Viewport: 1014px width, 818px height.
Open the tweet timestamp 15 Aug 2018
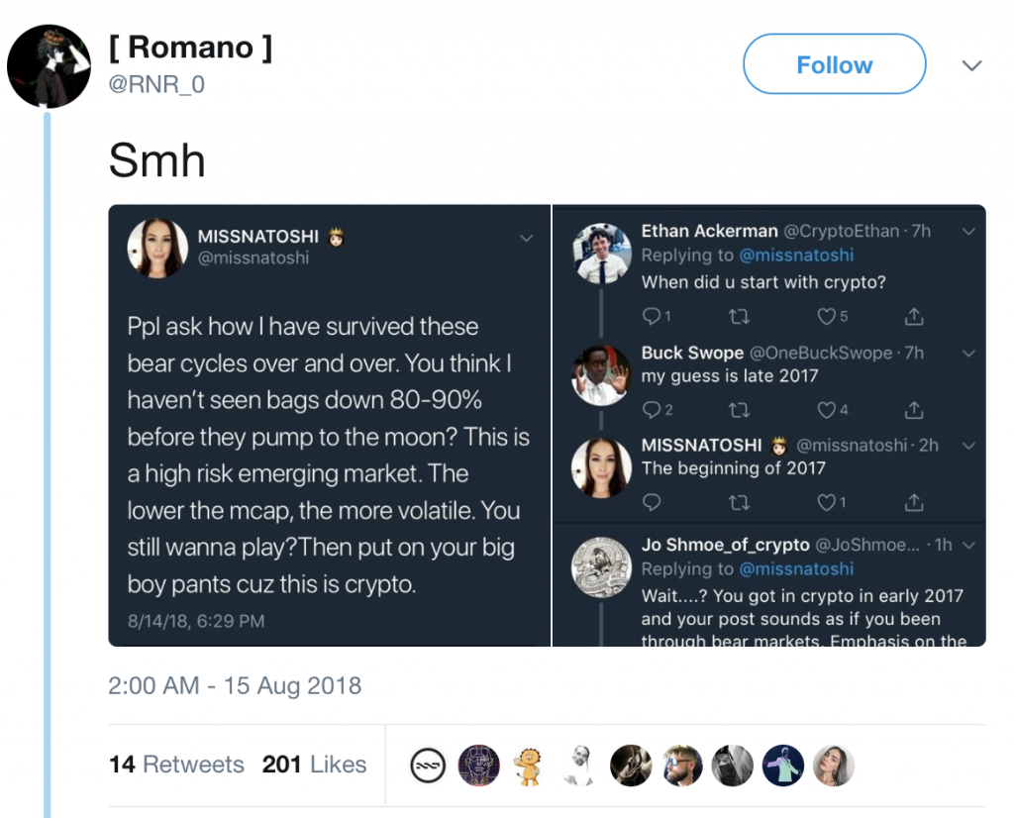click(x=235, y=685)
